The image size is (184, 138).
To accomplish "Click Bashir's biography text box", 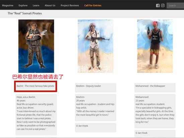I will pyautogui.click(x=36, y=115).
